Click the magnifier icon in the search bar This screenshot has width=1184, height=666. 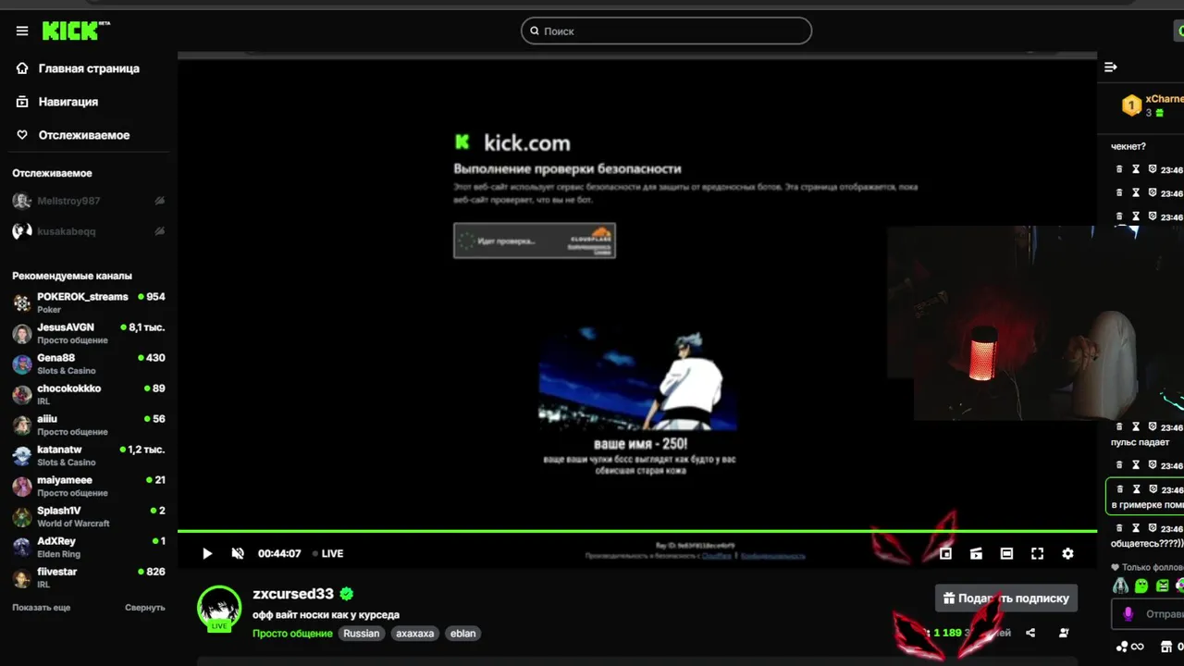[535, 31]
